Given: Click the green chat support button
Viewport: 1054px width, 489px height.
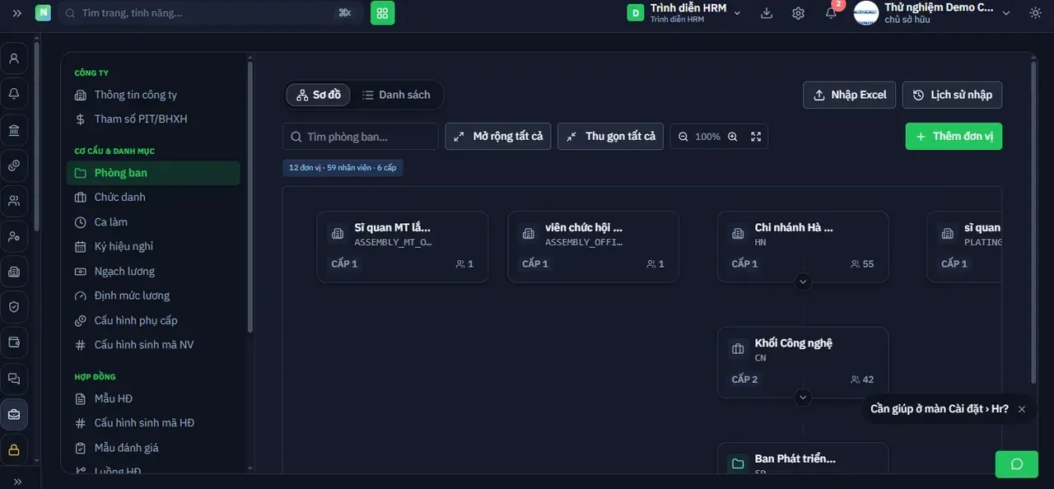Looking at the screenshot, I should coord(1017,464).
